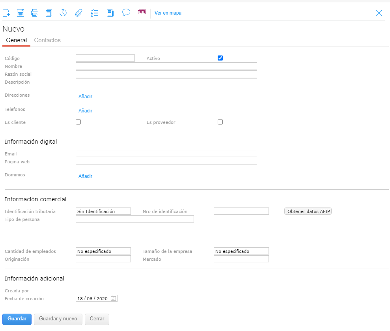Open the speech bubble comments icon

coord(126,13)
